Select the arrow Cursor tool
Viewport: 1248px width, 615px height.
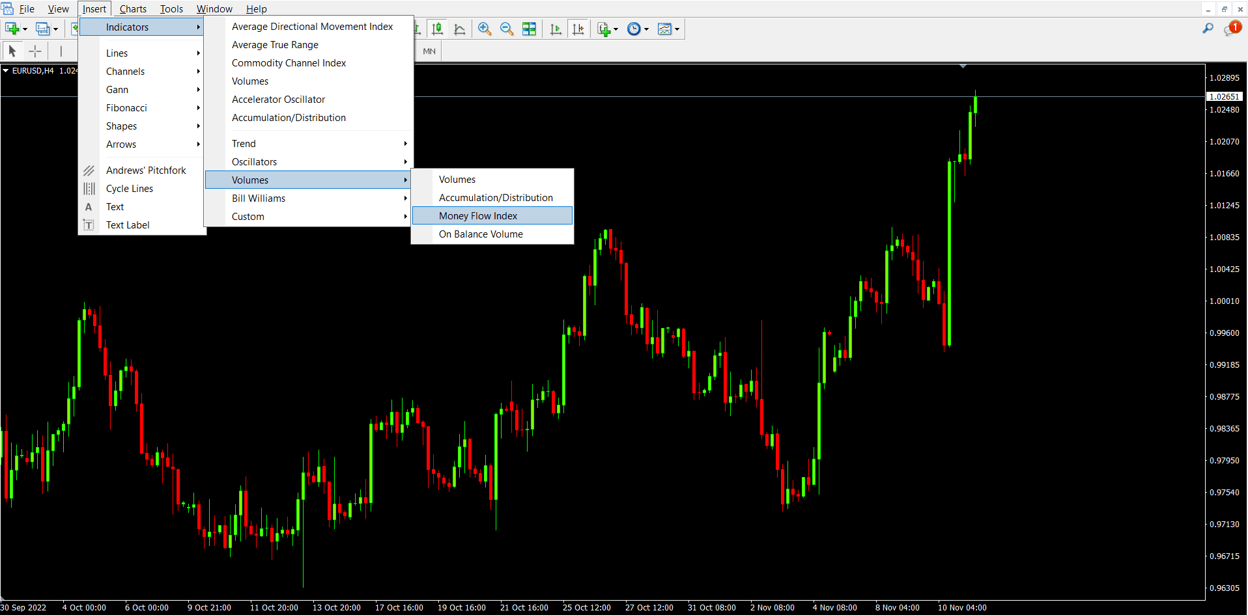tap(12, 51)
